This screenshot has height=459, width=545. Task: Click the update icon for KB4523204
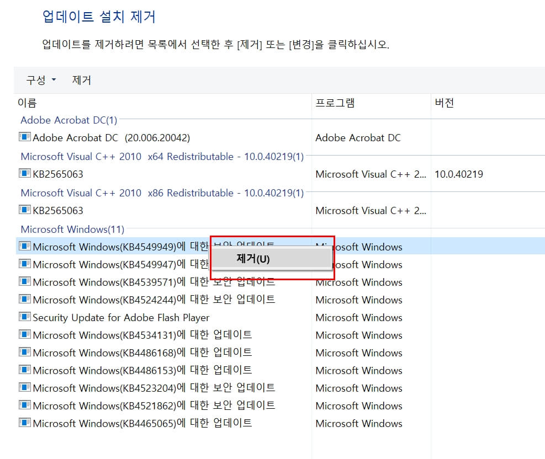[x=25, y=388]
